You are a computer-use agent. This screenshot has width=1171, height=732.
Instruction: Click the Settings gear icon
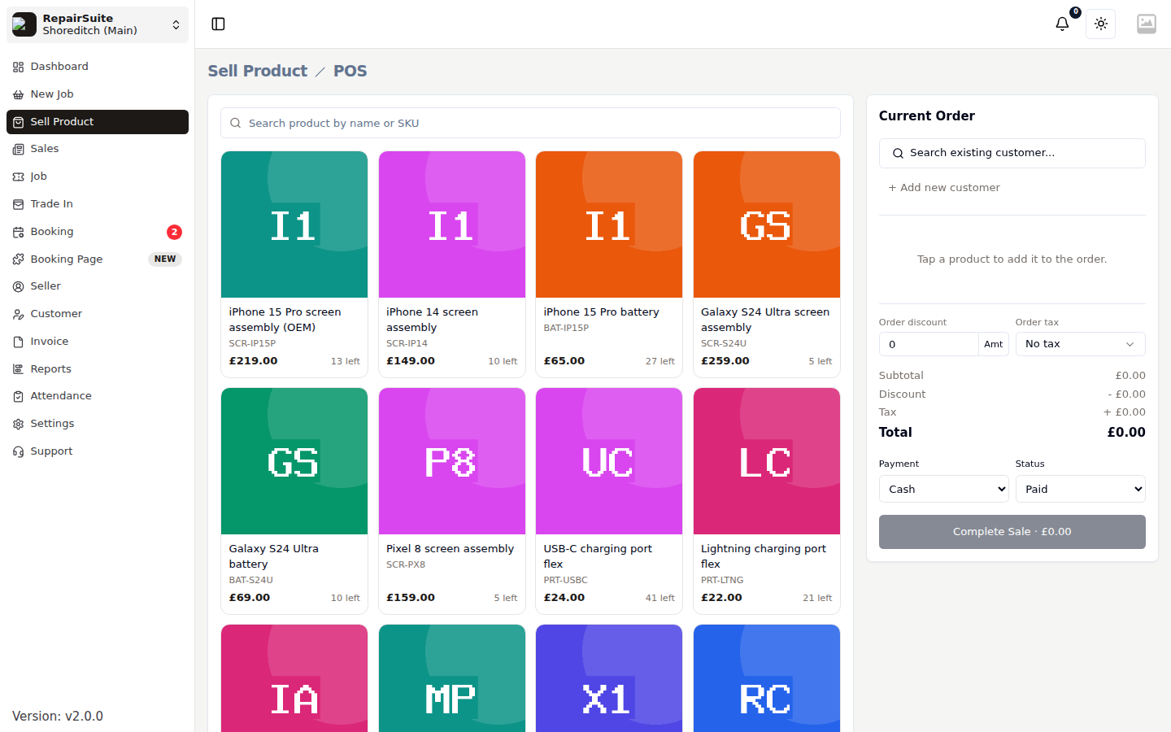coord(18,424)
